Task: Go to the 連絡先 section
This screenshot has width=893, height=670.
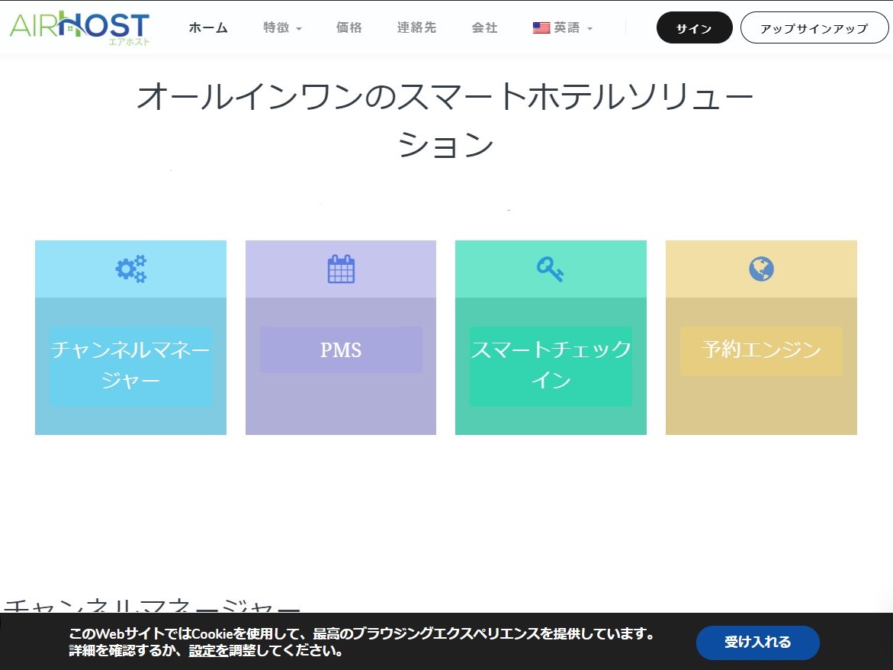Action: pos(416,27)
